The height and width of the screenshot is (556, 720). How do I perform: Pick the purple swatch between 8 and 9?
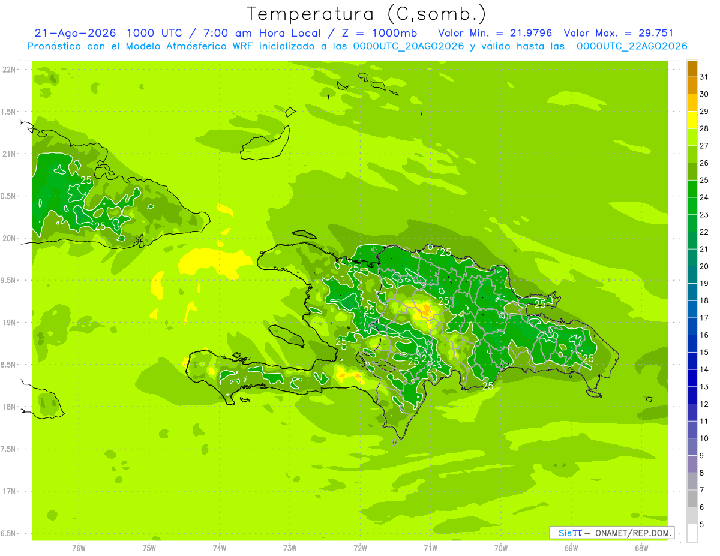pyautogui.click(x=692, y=464)
